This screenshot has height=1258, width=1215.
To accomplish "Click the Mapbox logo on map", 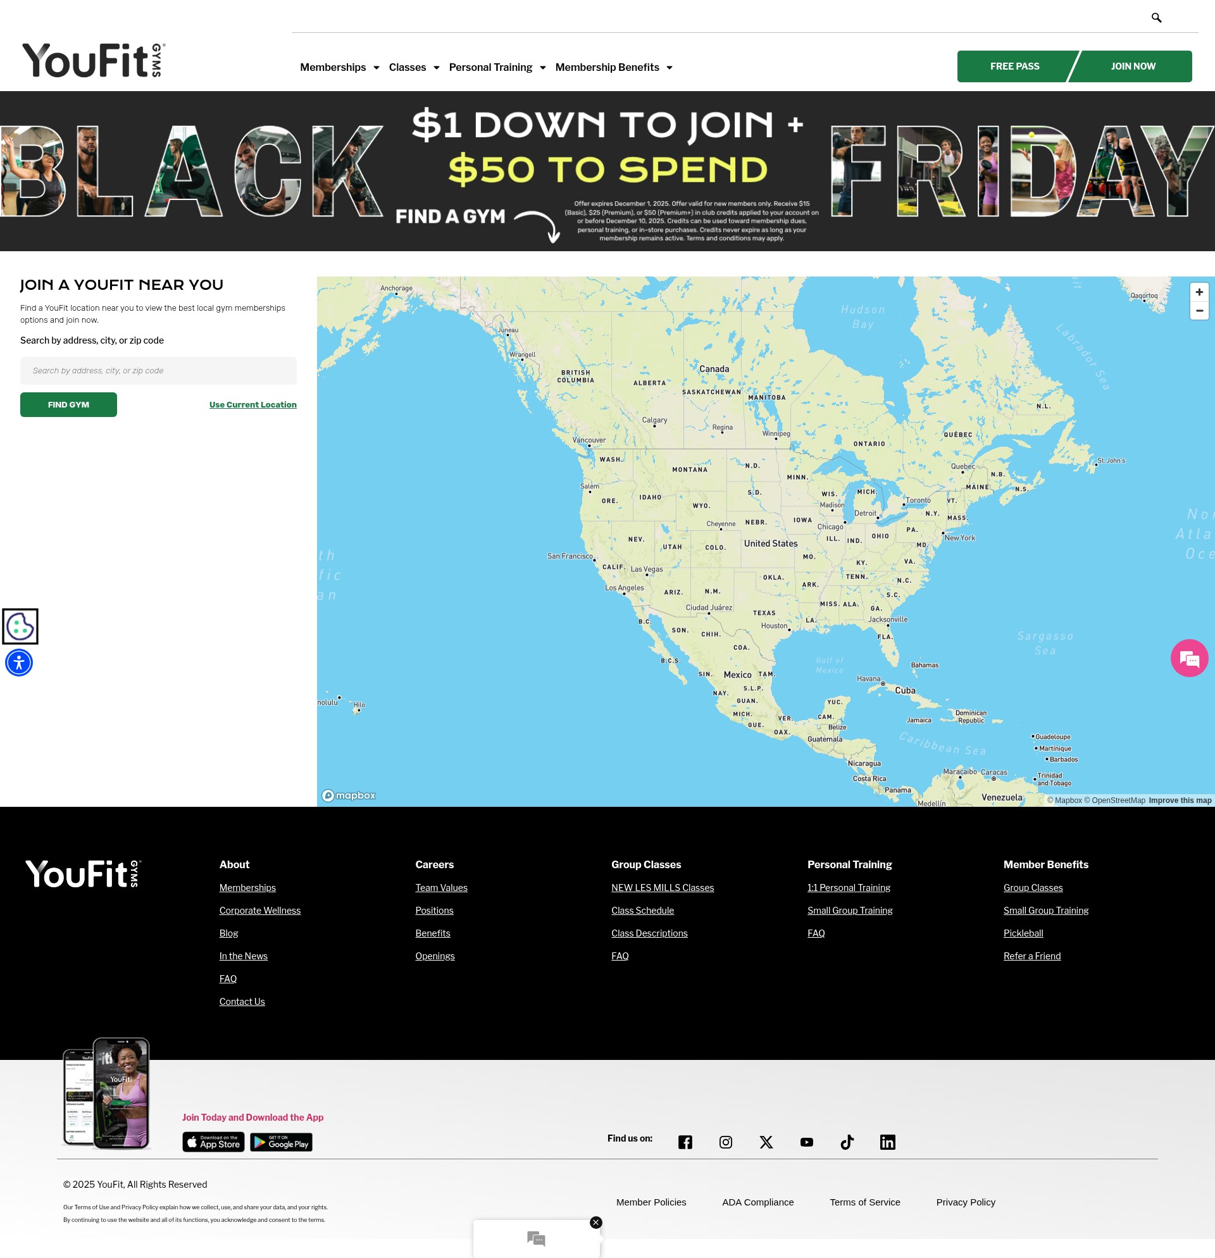I will click(349, 795).
